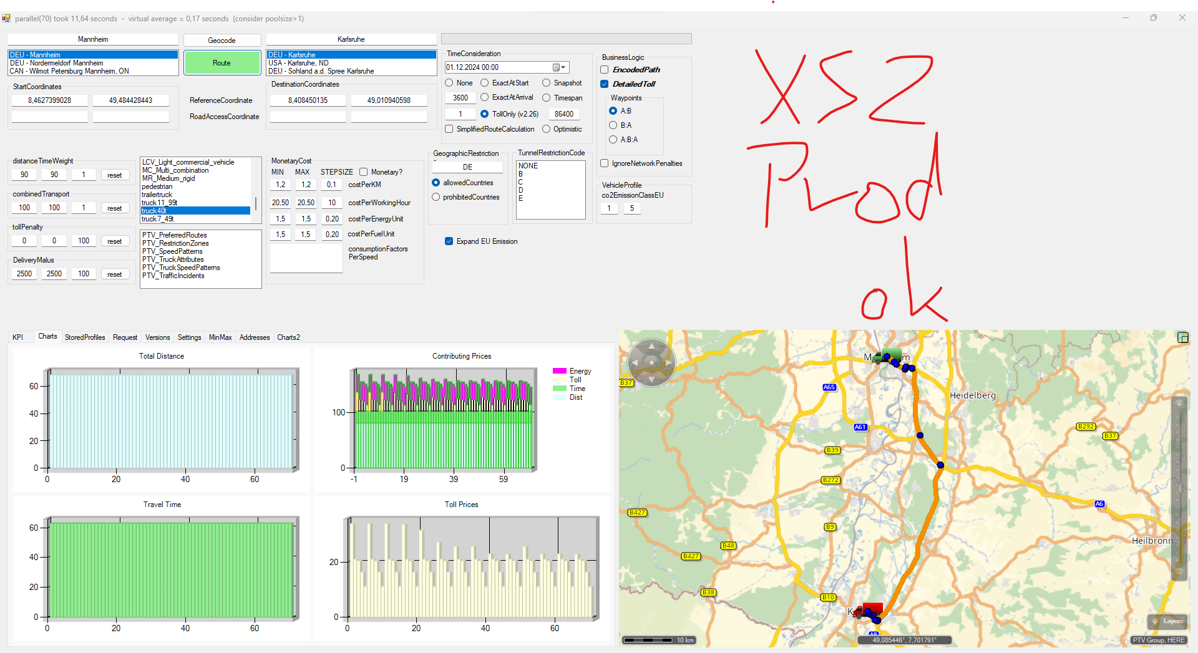The width and height of the screenshot is (1198, 653).
Task: Switch to the StoredProfiles tab
Action: tap(85, 337)
